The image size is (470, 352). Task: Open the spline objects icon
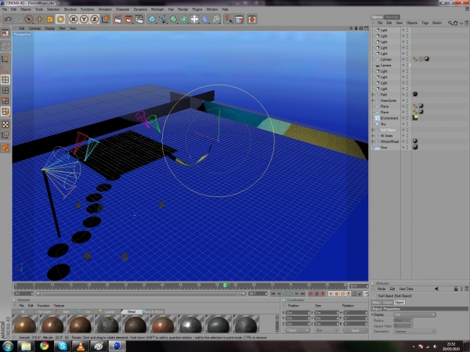(x=163, y=20)
